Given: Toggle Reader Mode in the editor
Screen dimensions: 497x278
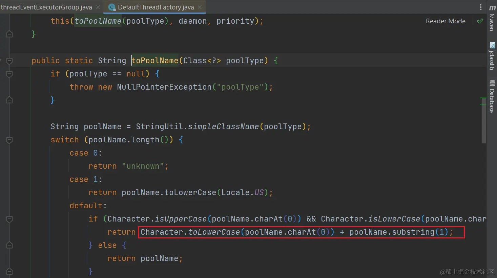Looking at the screenshot, I should 446,21.
